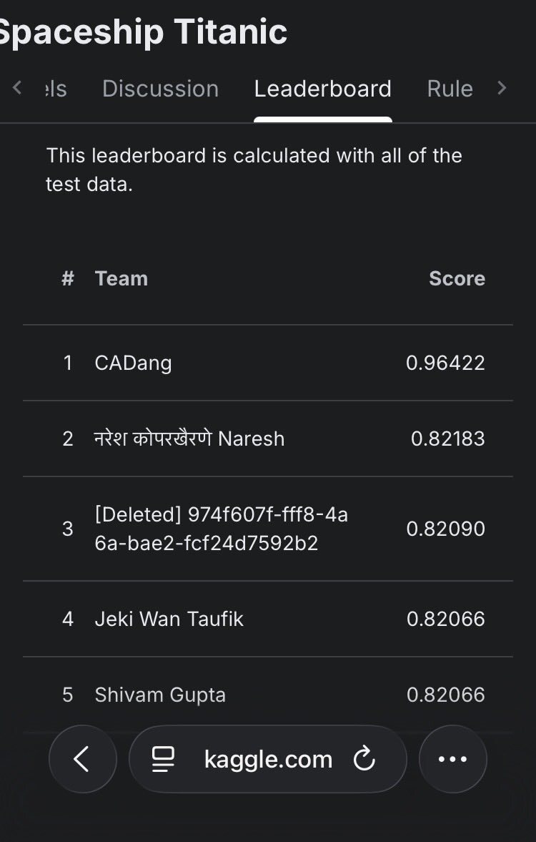Select the [Deleted] 974f607f team entry
The image size is (536, 842).
point(221,529)
